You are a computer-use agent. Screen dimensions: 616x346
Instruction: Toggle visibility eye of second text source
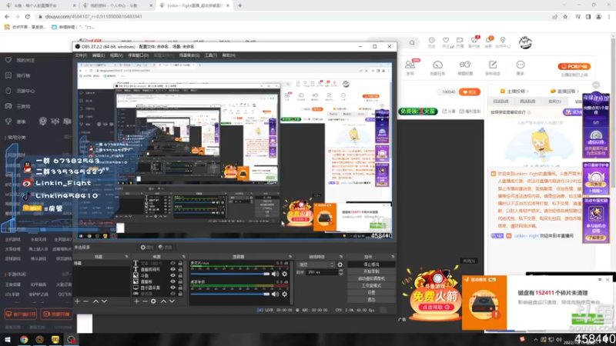point(172,270)
